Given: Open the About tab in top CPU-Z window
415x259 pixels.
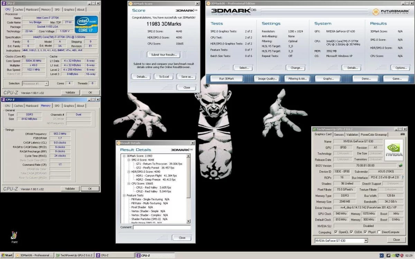Looking at the screenshot, I should pyautogui.click(x=81, y=10).
